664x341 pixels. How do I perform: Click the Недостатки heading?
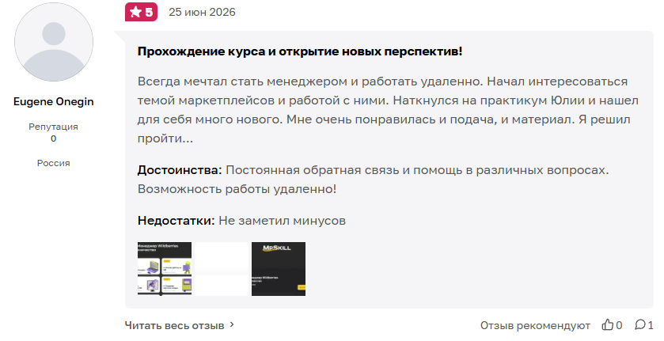click(x=176, y=221)
